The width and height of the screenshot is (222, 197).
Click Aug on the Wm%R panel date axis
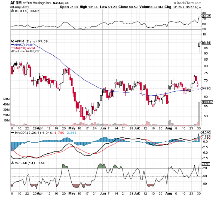[x=169, y=193]
